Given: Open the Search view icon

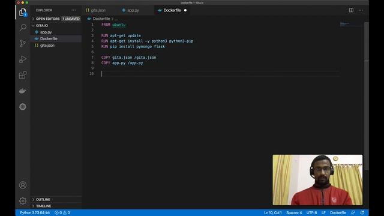Looking at the screenshot, I should pyautogui.click(x=23, y=28).
